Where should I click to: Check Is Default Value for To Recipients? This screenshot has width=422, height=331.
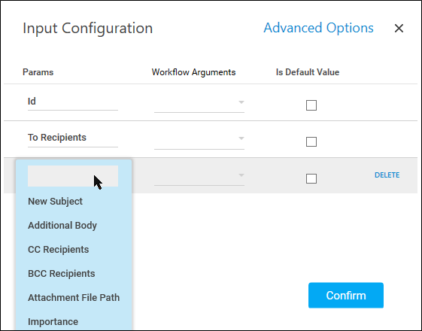pos(311,141)
